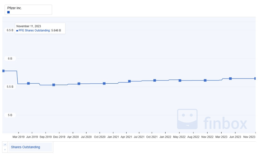Switch to line chart view icon
This screenshot has width=258, height=155.
tap(5, 145)
